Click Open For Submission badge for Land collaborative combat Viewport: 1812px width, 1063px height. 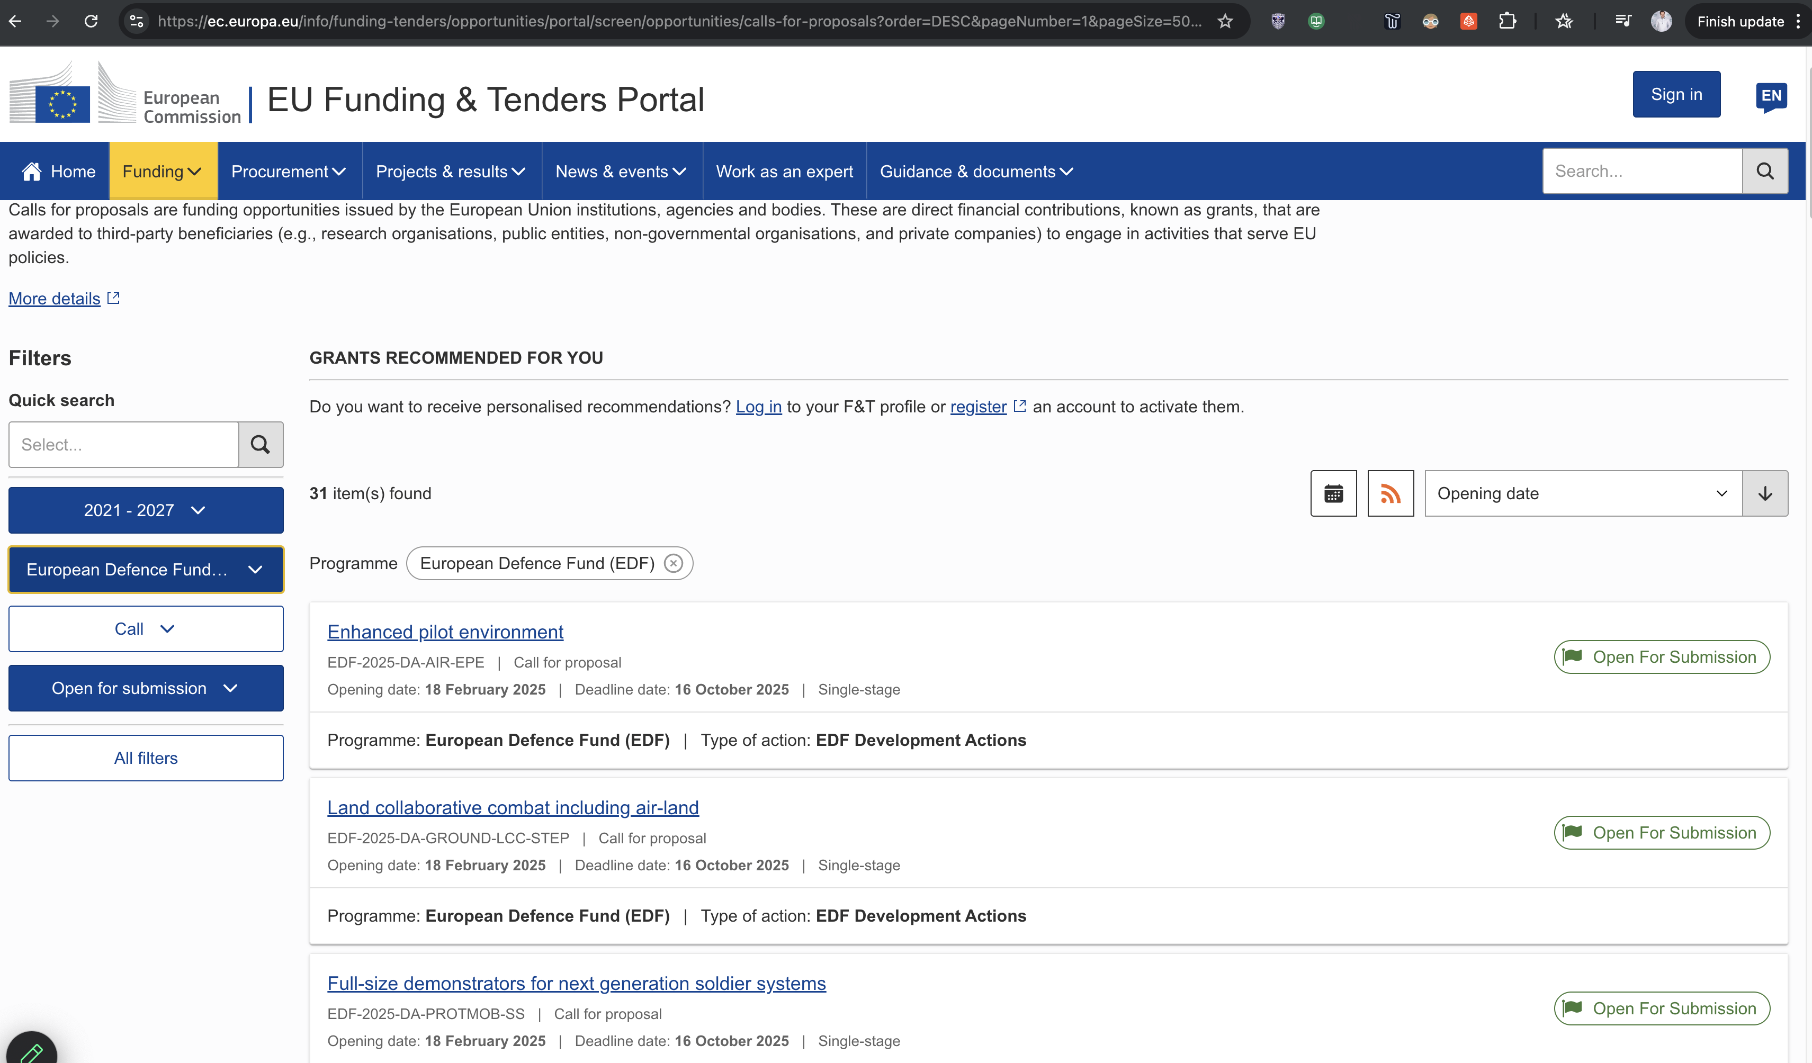click(x=1662, y=832)
